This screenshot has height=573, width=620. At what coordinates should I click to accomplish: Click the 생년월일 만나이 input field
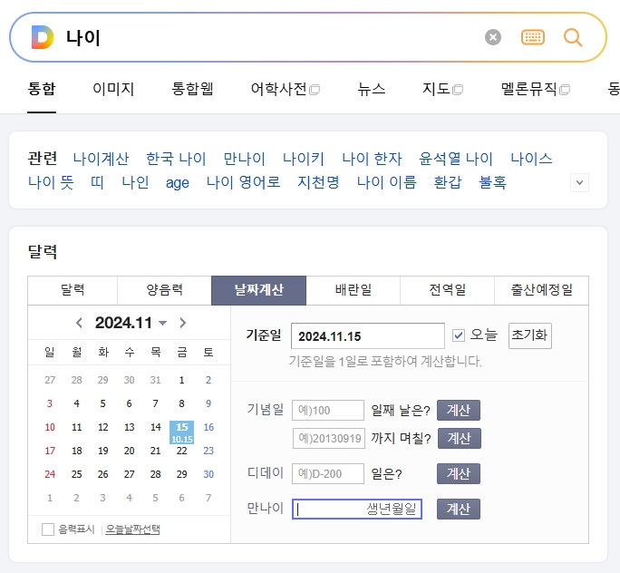(x=357, y=509)
